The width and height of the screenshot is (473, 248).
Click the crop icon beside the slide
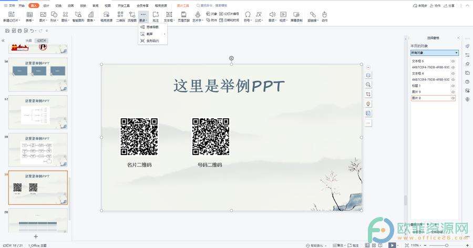click(368, 94)
